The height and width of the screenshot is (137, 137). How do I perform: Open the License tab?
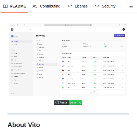click(x=78, y=6)
